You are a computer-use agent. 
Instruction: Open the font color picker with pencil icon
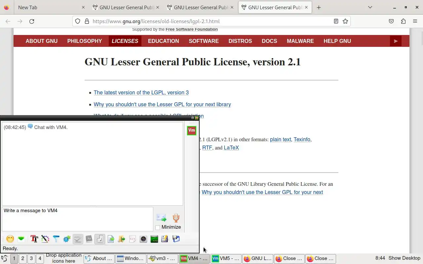[45, 239]
